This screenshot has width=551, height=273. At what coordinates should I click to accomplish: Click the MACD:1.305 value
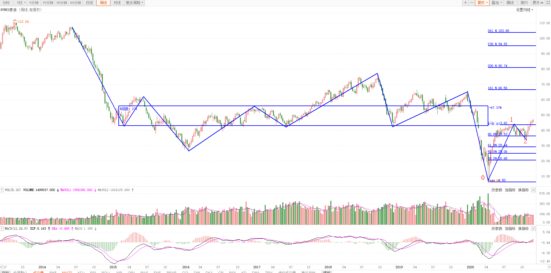[84, 229]
